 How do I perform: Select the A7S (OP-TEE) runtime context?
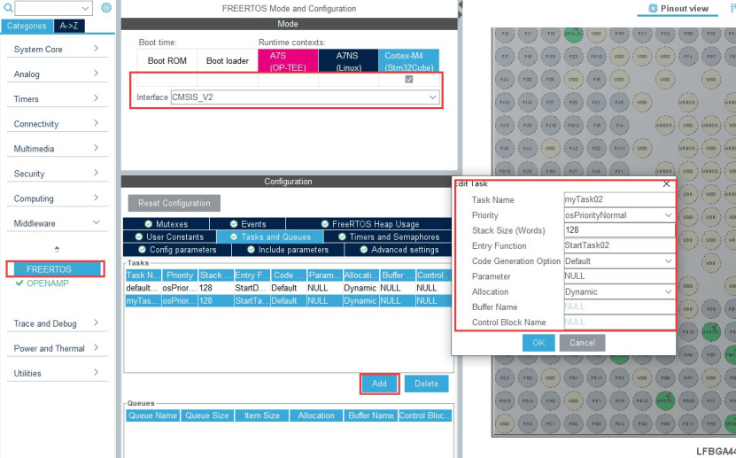(288, 61)
